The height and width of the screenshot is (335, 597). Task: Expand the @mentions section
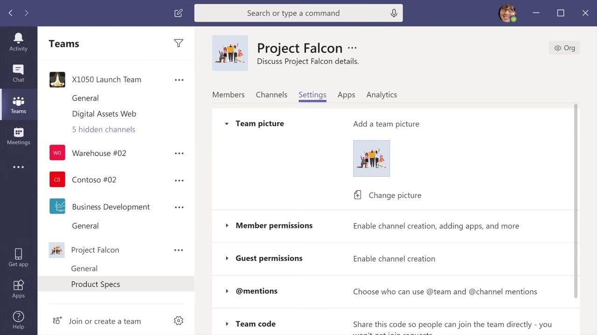coord(227,291)
